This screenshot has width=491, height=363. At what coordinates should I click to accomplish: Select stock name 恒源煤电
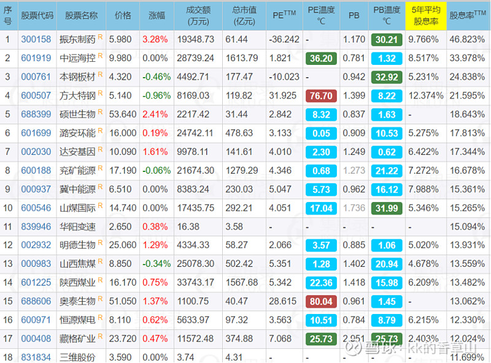(x=77, y=320)
